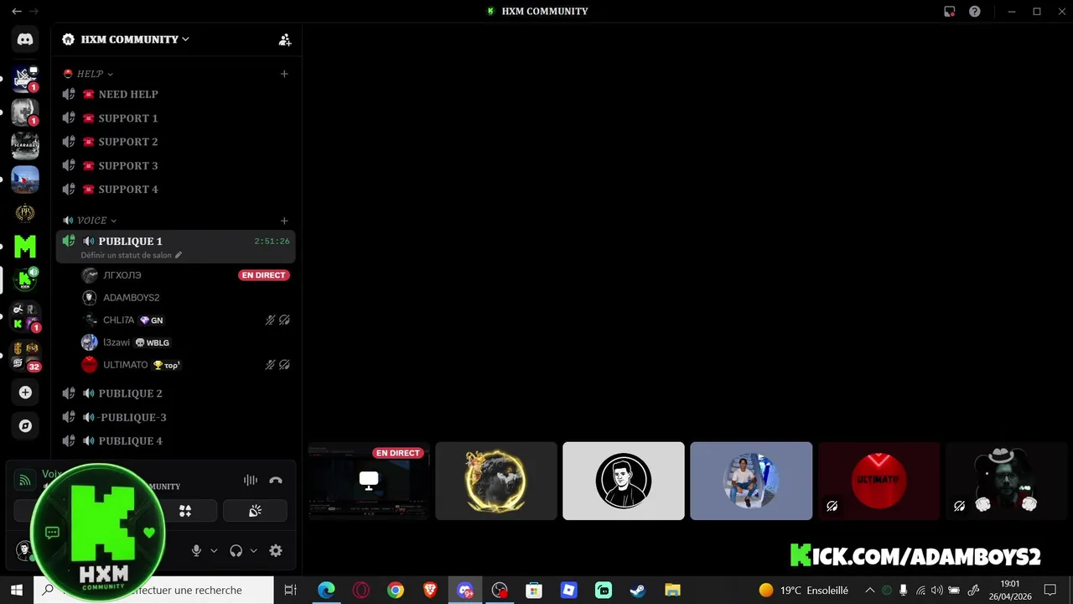Select the PUBLIQUE 1 voice channel
1073x604 pixels.
(176, 247)
